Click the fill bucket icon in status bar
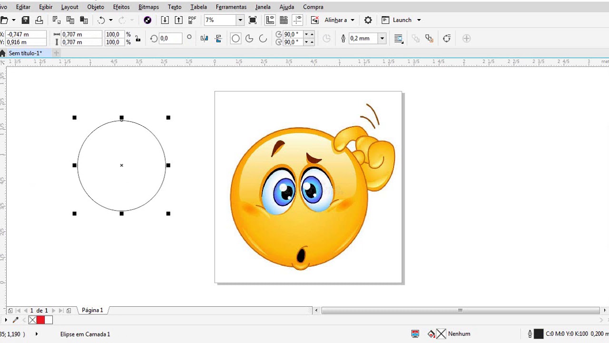Viewport: 609px width, 343px height. 431,334
